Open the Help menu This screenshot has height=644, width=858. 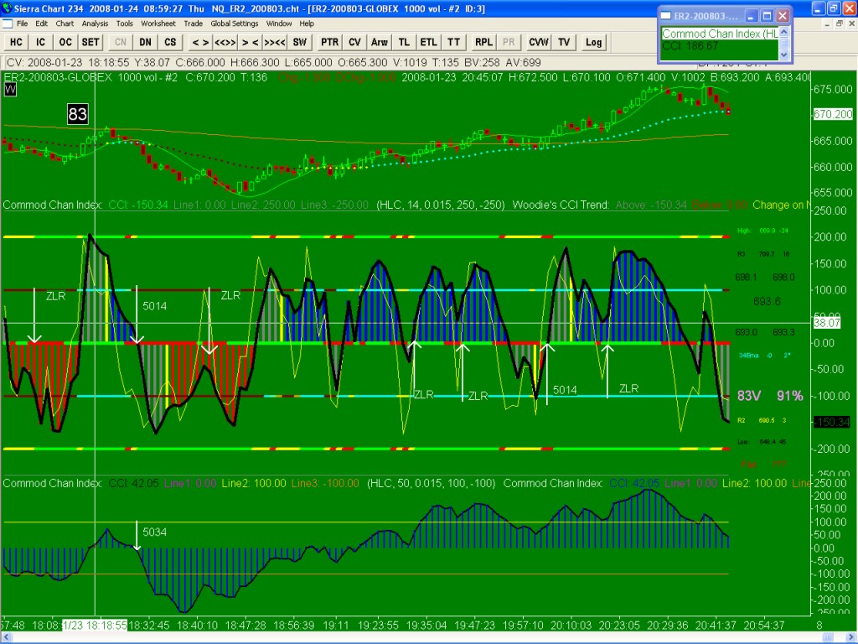tap(307, 23)
